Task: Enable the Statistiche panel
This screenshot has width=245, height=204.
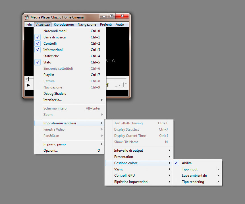Action: 70,56
